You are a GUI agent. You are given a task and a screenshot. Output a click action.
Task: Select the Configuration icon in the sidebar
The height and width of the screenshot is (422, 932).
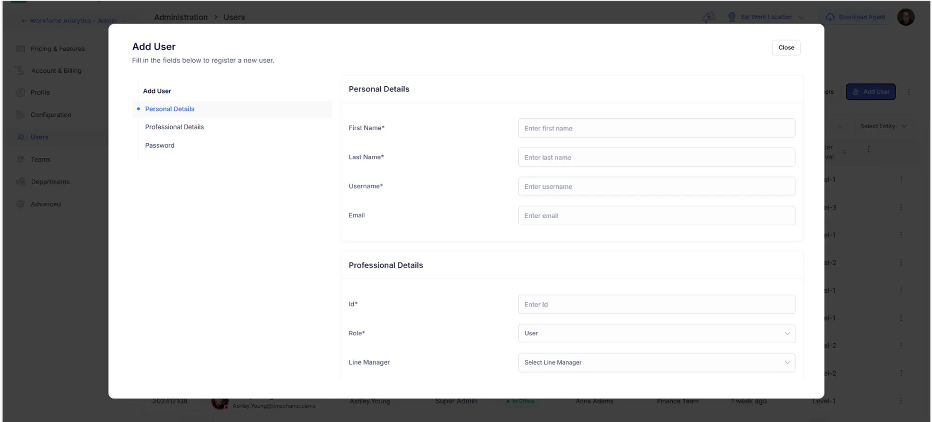21,114
